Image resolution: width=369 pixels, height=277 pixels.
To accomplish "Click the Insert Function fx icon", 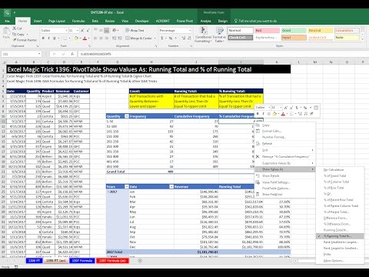I will 72,54.
